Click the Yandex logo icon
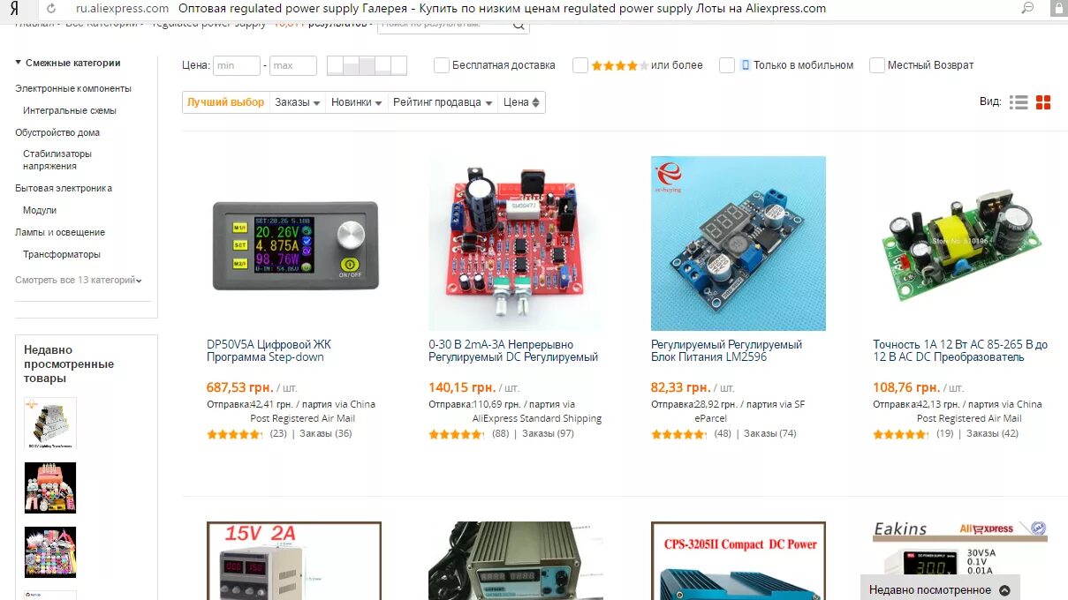The height and width of the screenshot is (600, 1068). pyautogui.click(x=14, y=8)
